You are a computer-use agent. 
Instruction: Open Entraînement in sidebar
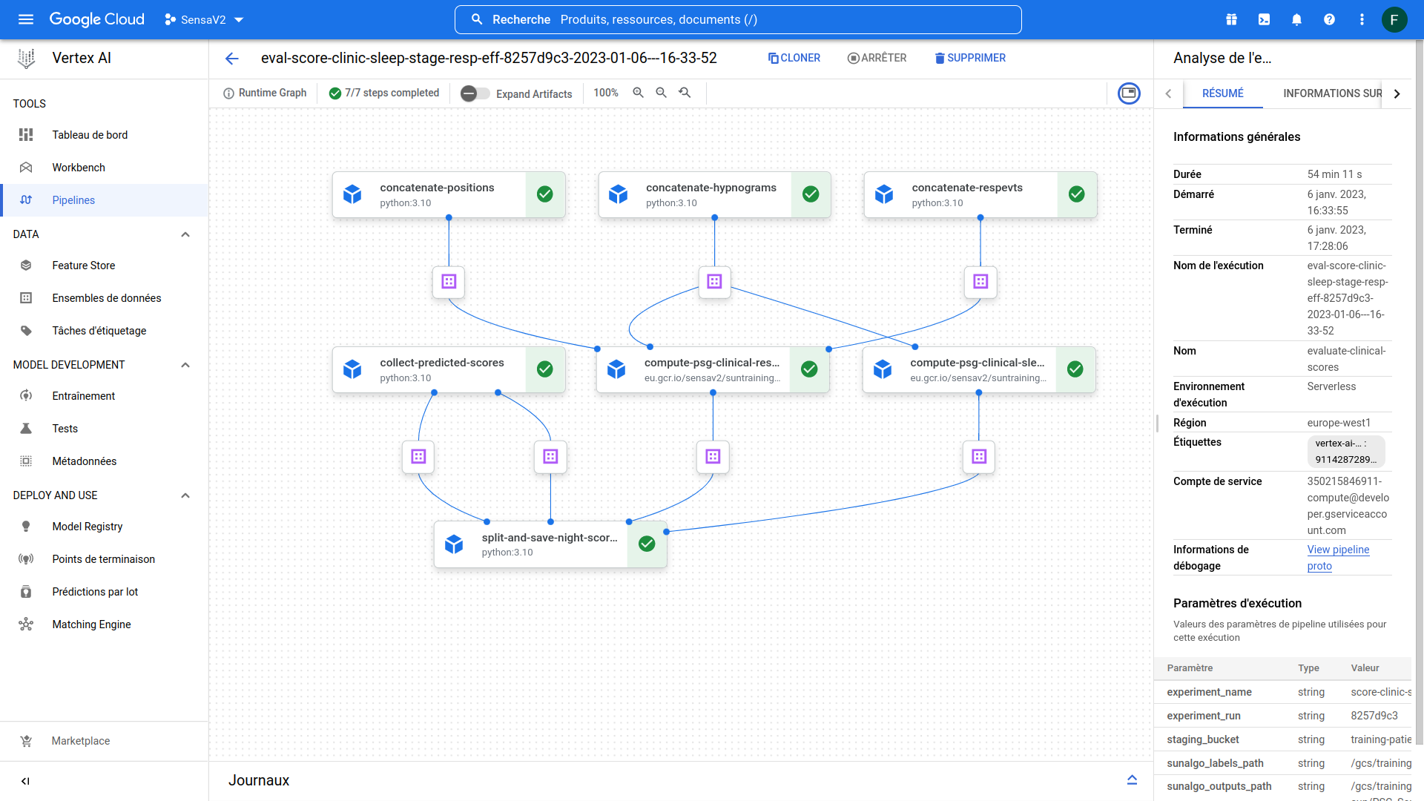coord(104,396)
